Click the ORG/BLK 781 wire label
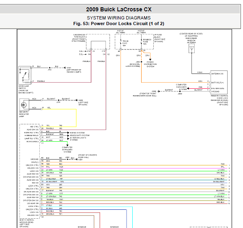This screenshot has height=228, width=243. point(54,214)
